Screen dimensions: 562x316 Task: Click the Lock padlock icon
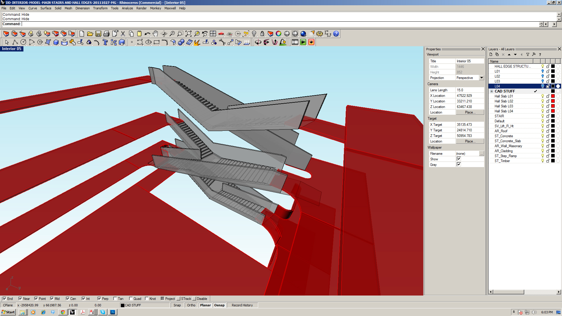click(262, 34)
